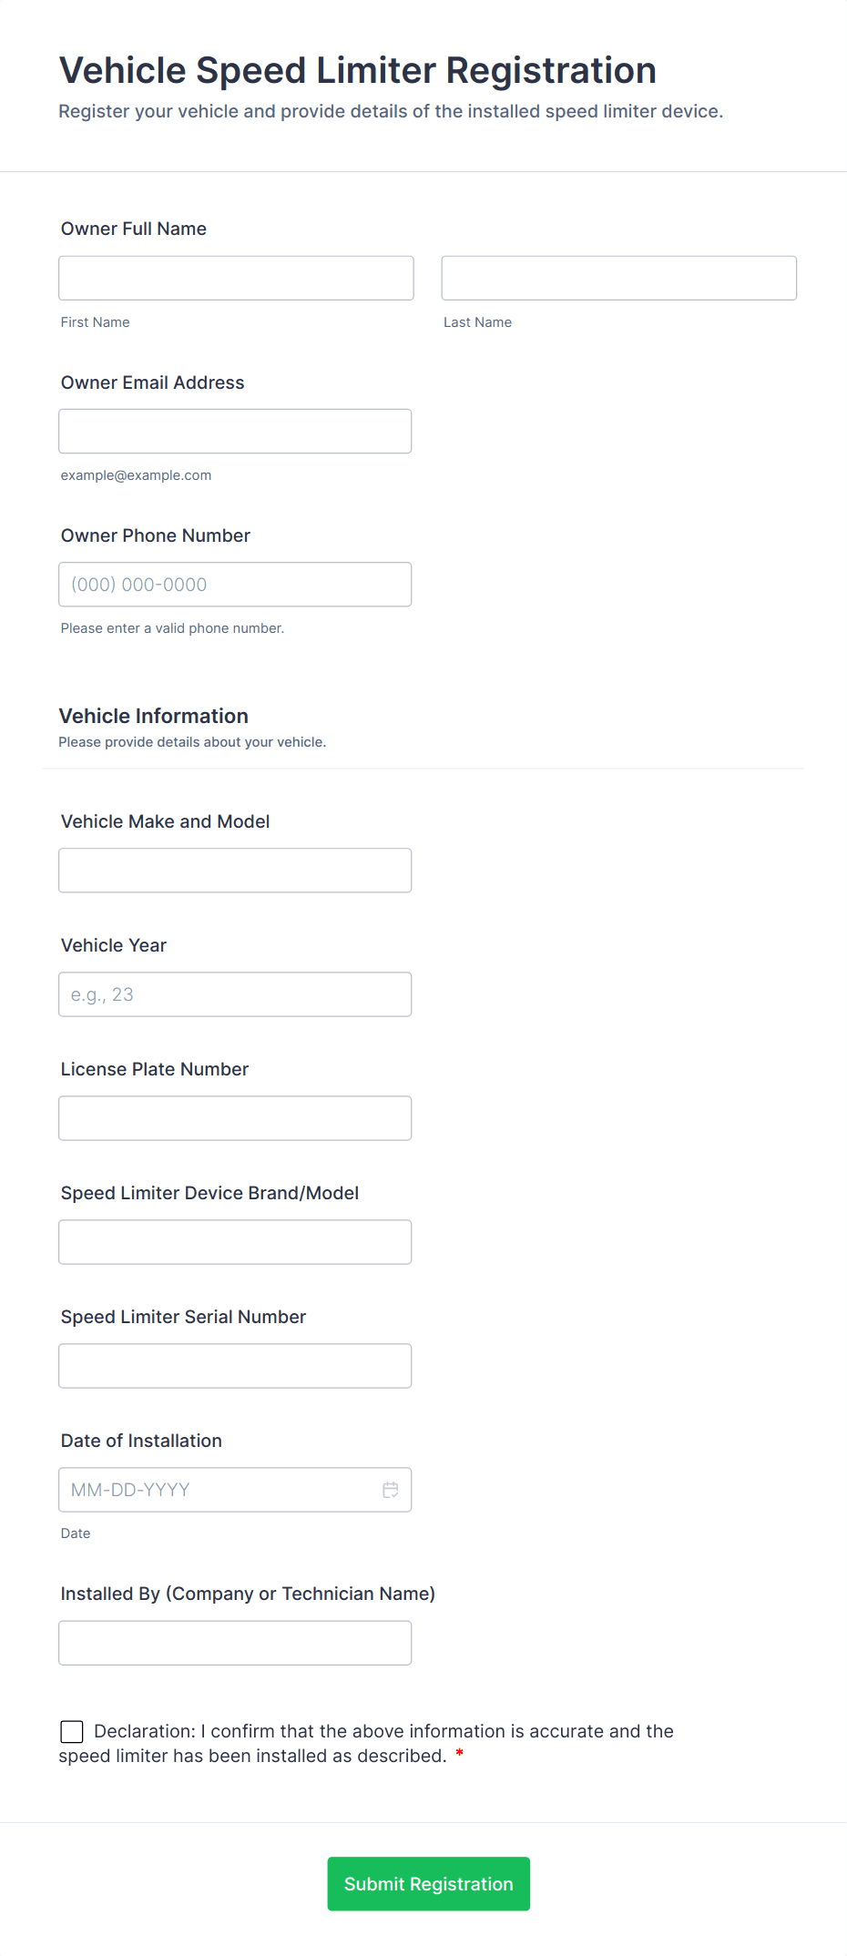Select the License Plate Number field
Screen dimensions: 847x1956
[235, 1118]
